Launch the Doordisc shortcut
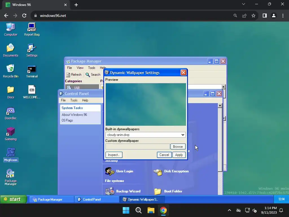This screenshot has width=289, height=217. pos(10,113)
